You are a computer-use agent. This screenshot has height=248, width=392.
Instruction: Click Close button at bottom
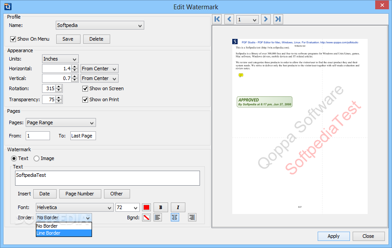coord(368,236)
